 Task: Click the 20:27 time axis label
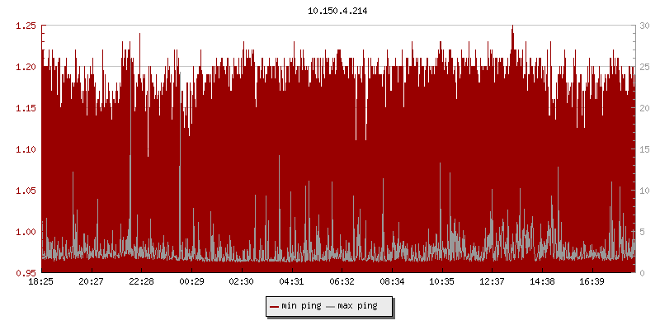(92, 282)
